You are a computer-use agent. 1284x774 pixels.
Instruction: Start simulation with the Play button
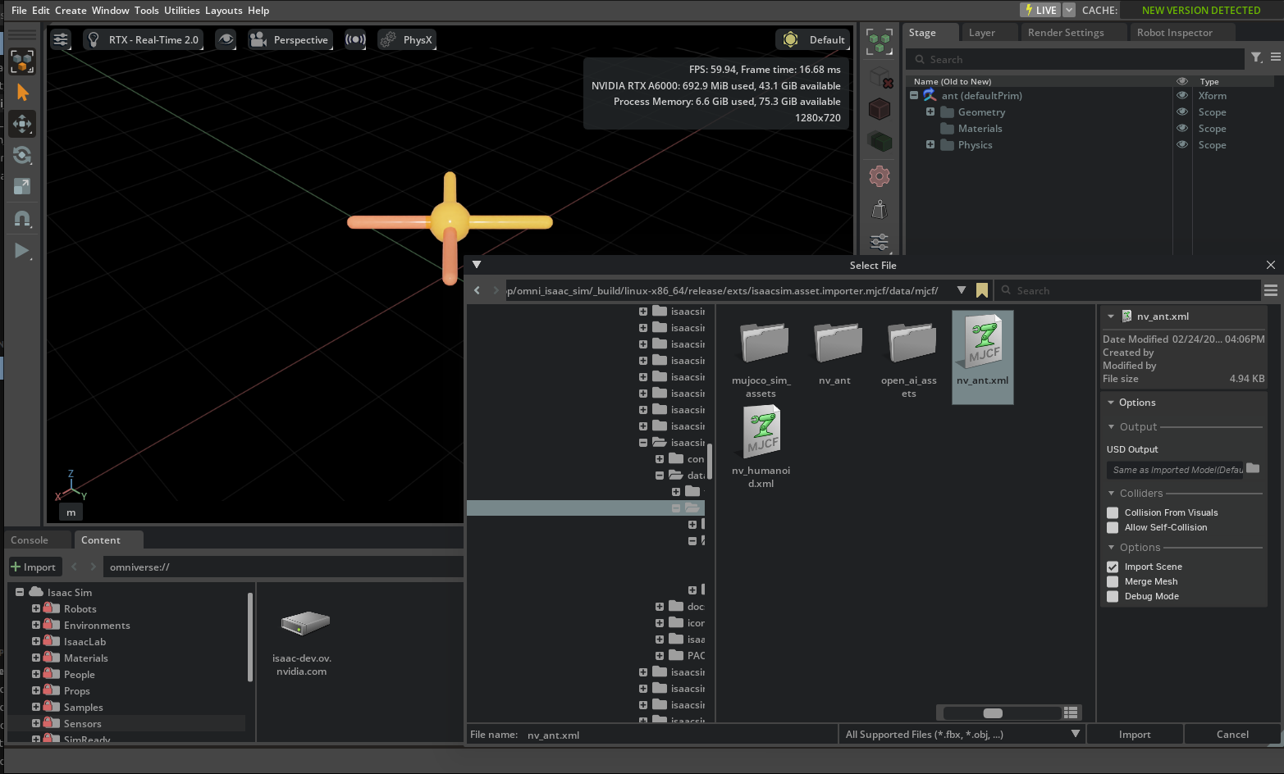[22, 251]
